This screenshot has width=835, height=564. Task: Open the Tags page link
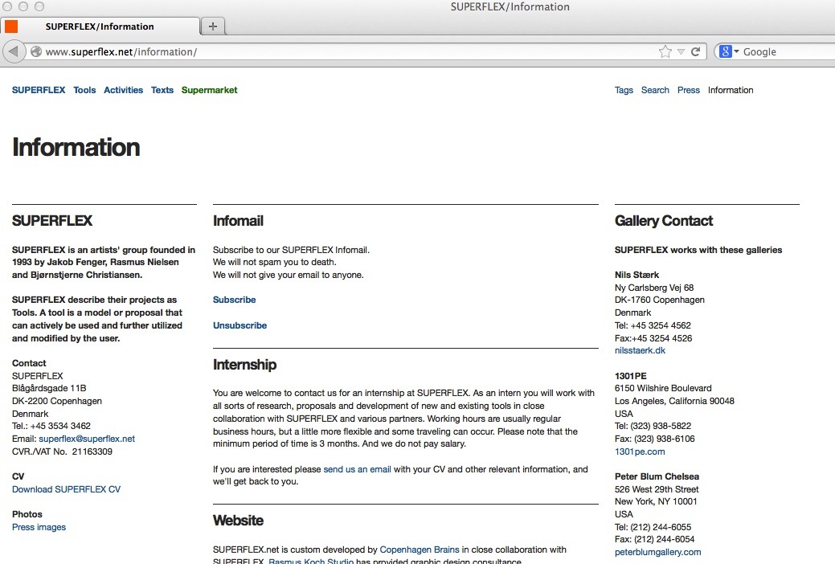pos(624,90)
